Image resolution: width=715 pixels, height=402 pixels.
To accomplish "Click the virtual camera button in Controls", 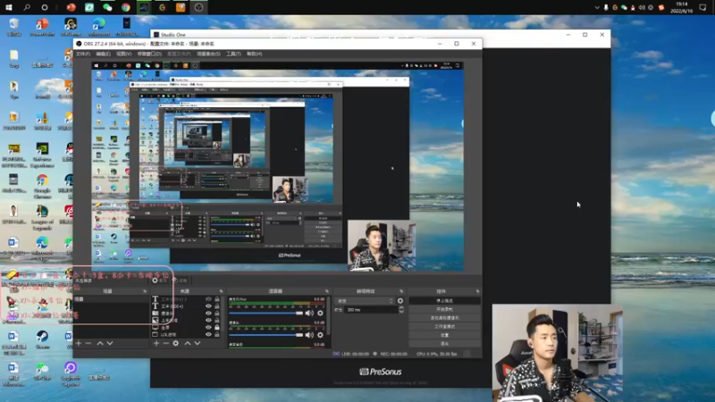I will (x=444, y=318).
